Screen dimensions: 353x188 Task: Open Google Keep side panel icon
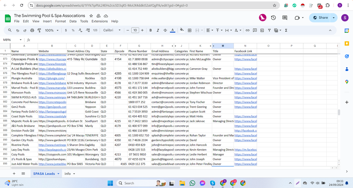pos(347,43)
